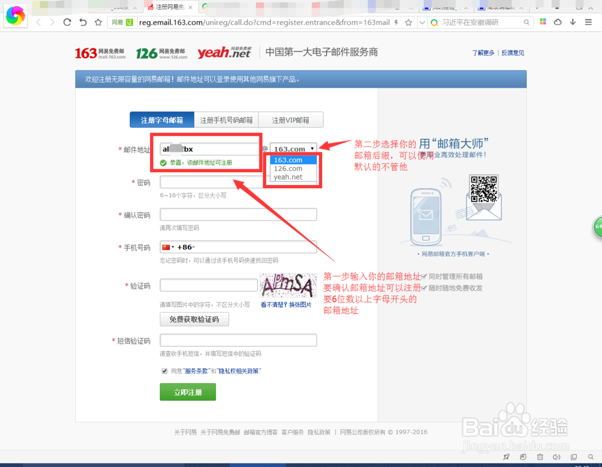This screenshot has height=467, width=602.
Task: Click the 验证码 captcha input field
Action: [209, 285]
